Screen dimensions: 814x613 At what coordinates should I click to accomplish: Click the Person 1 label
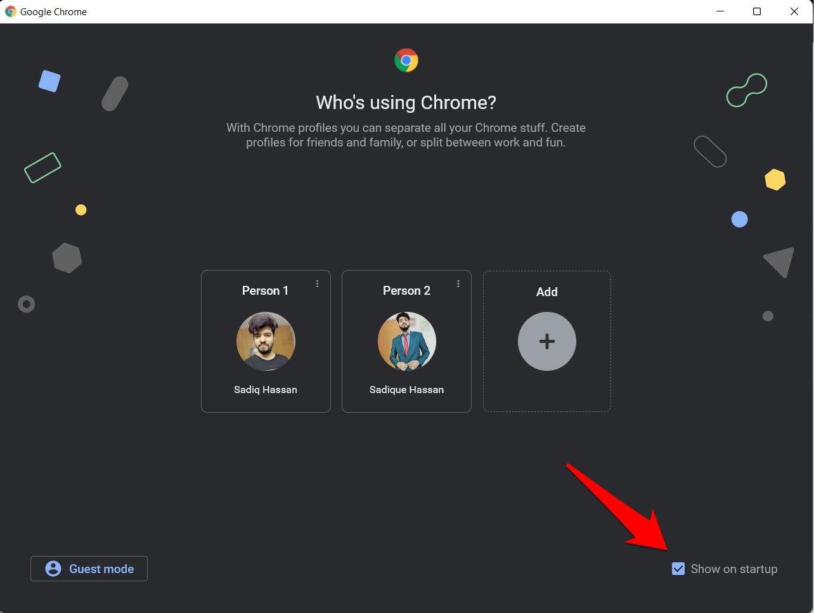click(x=265, y=290)
